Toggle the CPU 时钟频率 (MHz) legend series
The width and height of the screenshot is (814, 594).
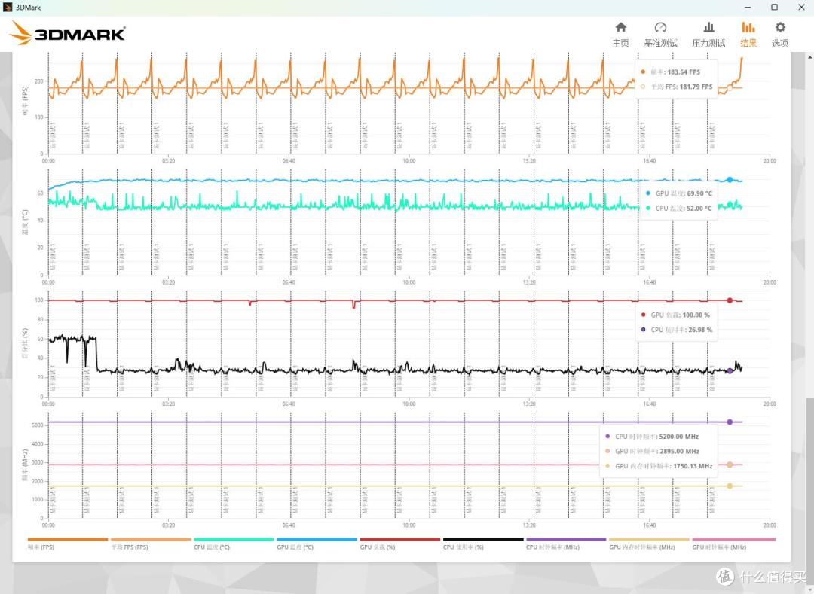click(566, 544)
